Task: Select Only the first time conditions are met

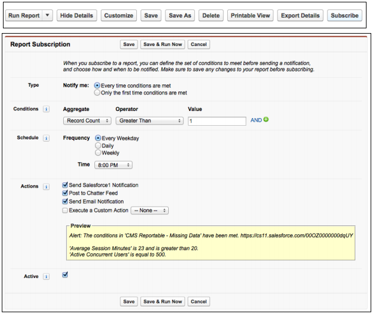Action: click(x=97, y=93)
